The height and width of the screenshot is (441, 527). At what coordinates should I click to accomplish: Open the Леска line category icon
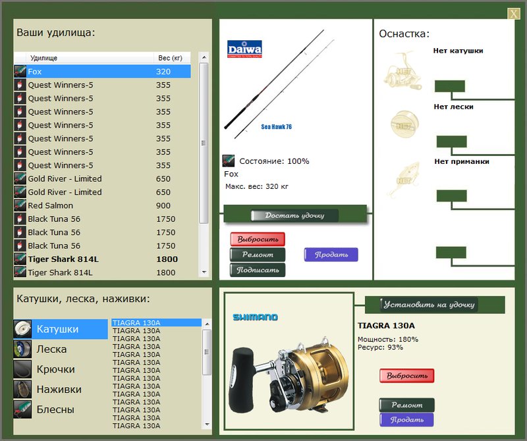pyautogui.click(x=22, y=349)
